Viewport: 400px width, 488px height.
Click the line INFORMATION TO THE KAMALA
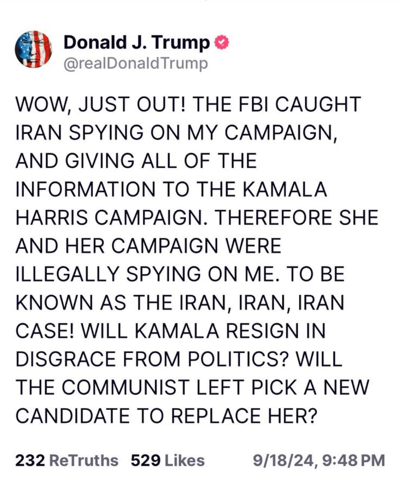point(171,189)
